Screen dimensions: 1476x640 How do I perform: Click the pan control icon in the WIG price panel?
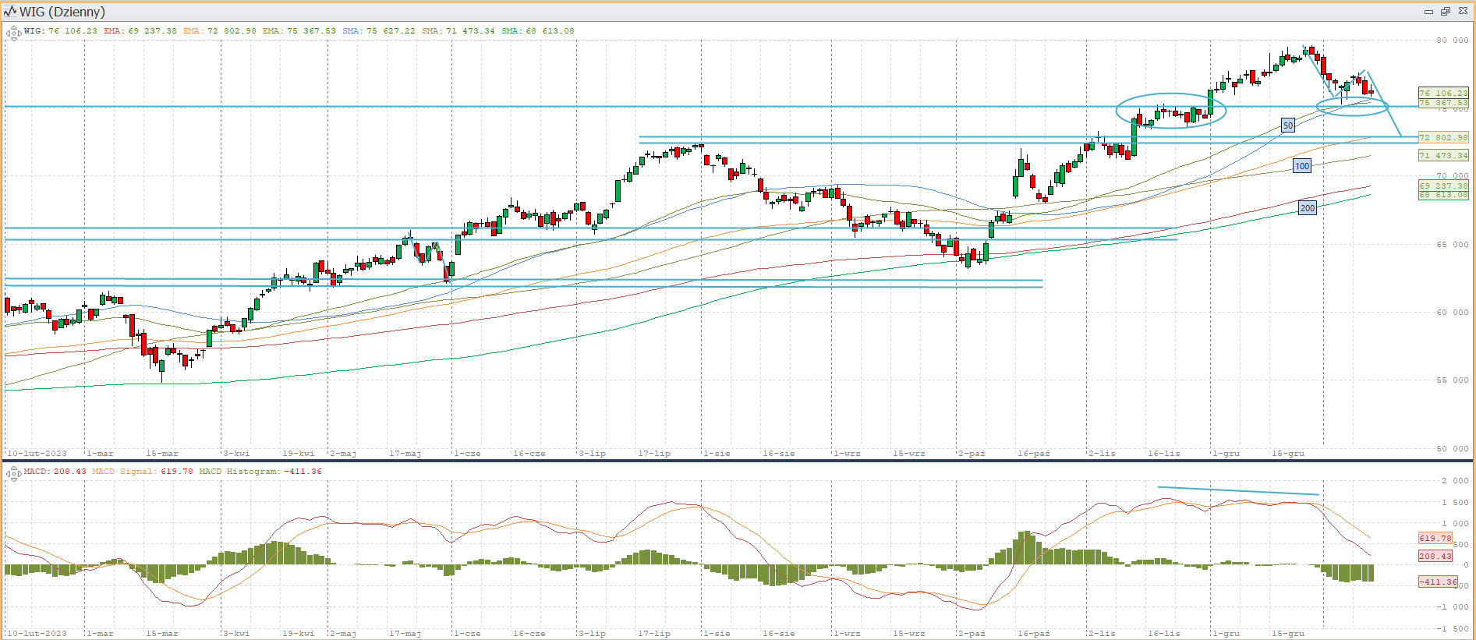click(13, 33)
